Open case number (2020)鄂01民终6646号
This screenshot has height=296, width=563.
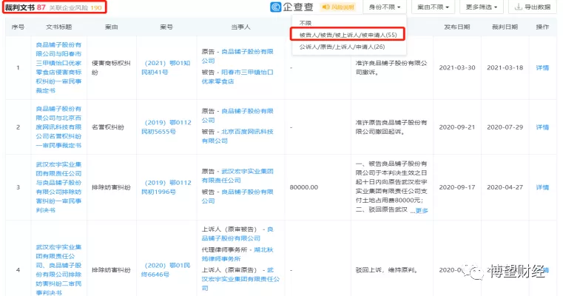coord(166,270)
